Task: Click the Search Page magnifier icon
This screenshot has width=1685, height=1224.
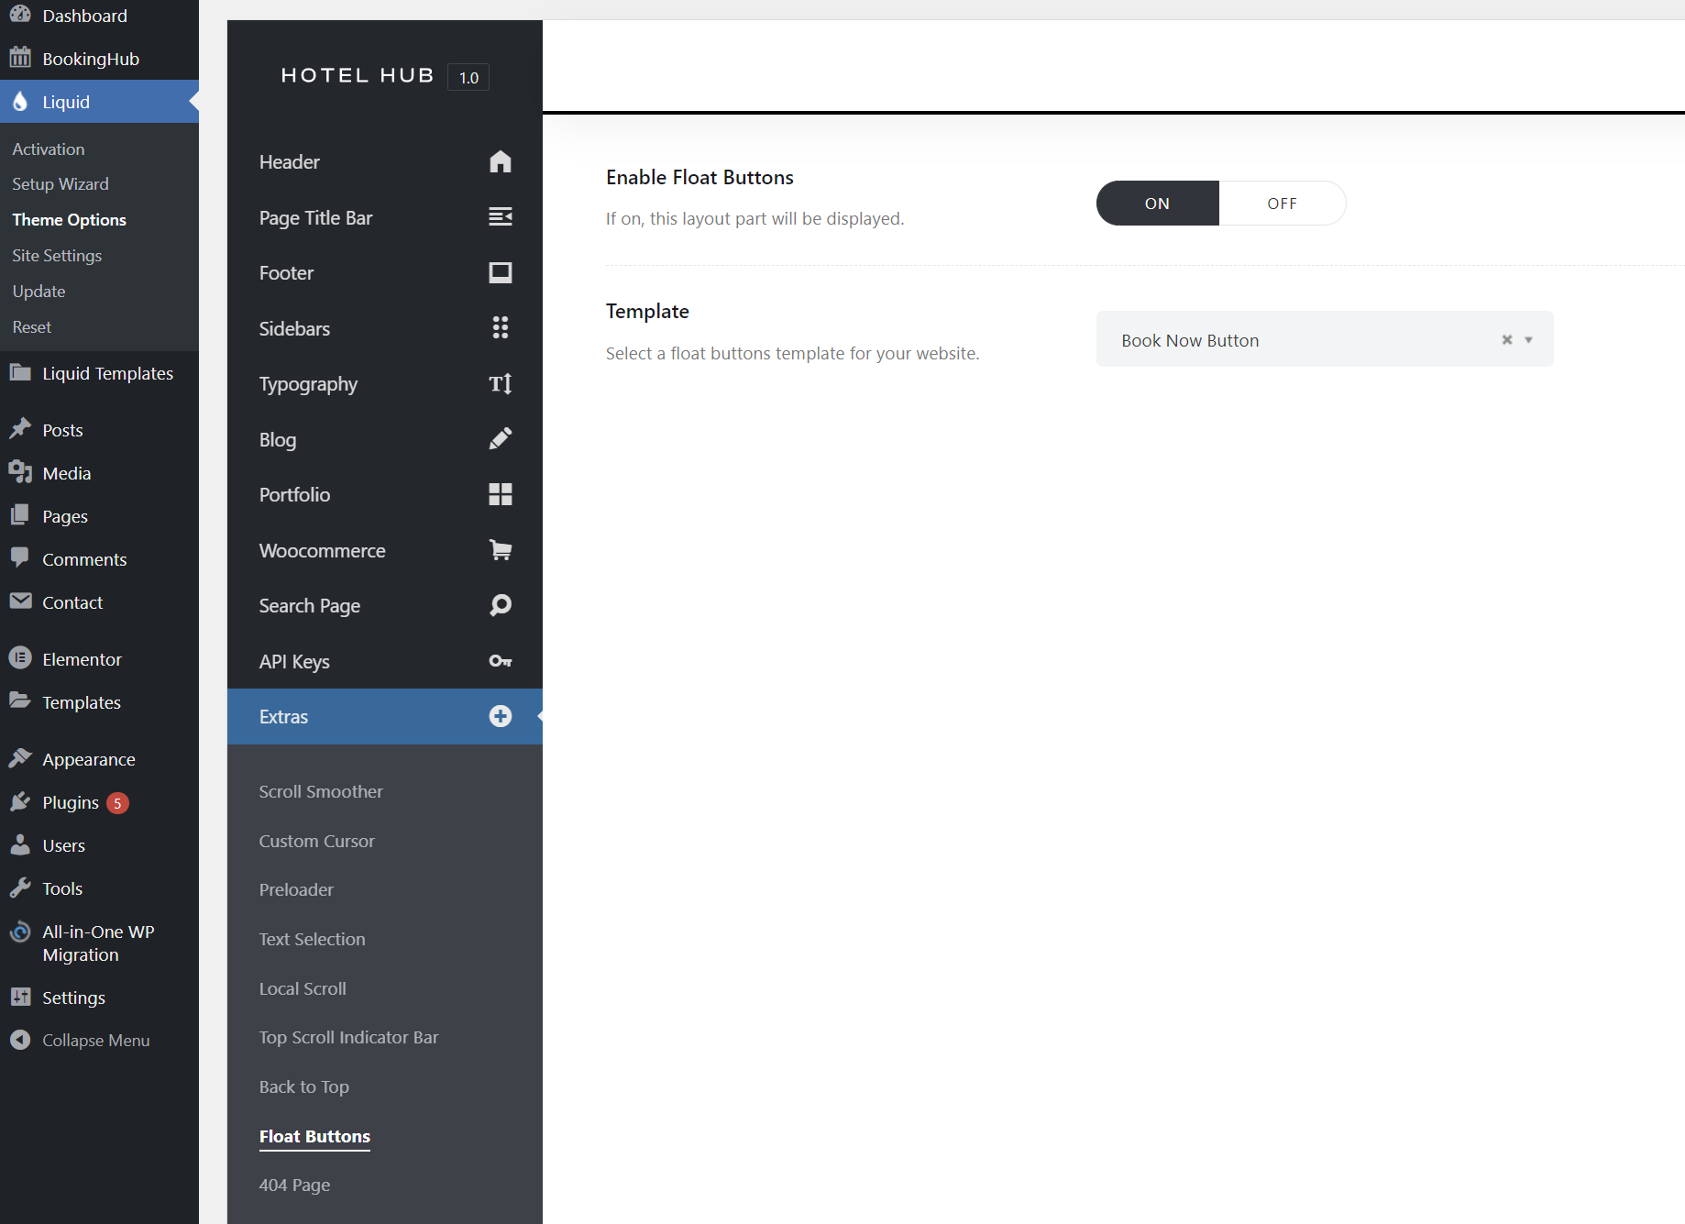Action: pyautogui.click(x=500, y=605)
